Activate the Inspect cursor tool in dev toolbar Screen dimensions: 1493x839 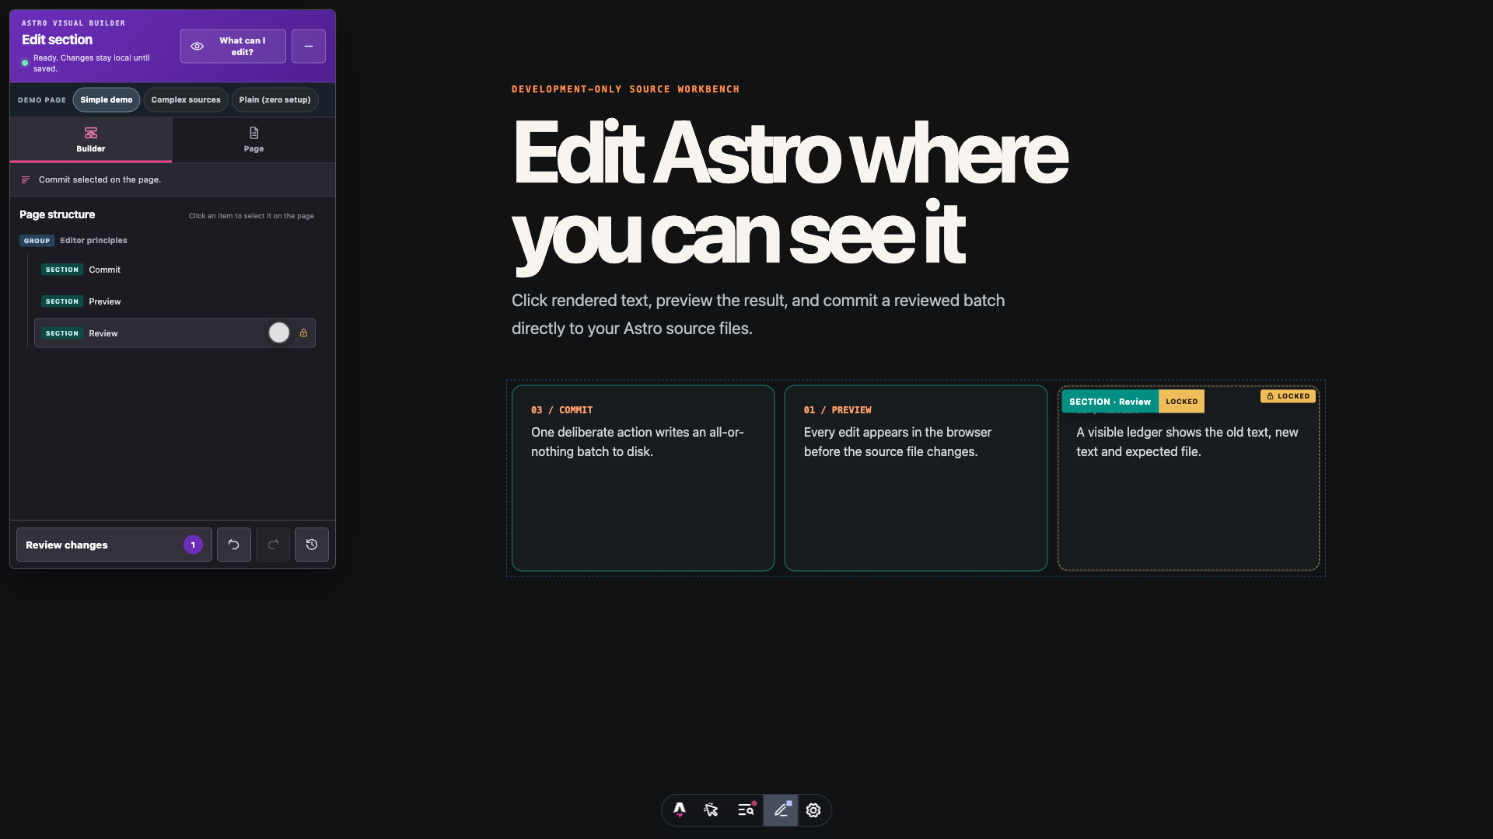(711, 810)
